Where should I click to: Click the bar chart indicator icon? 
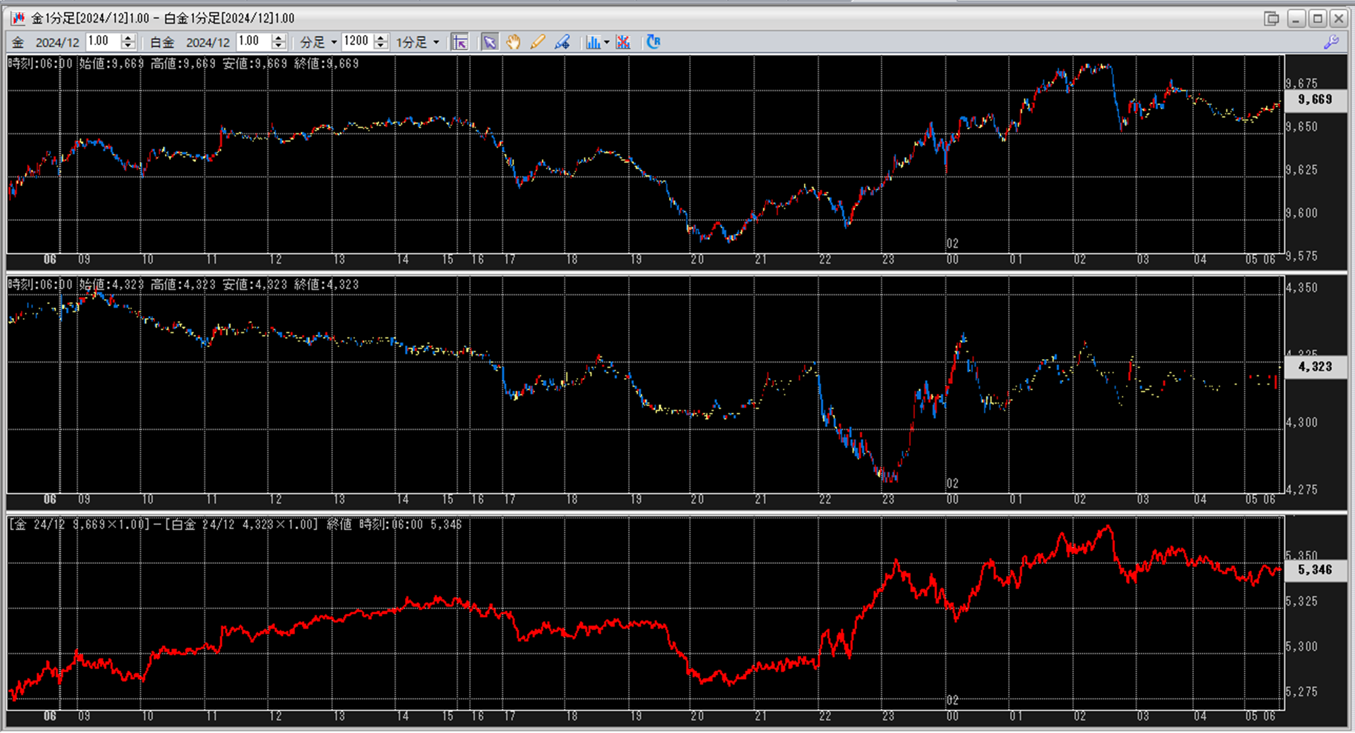tap(593, 42)
